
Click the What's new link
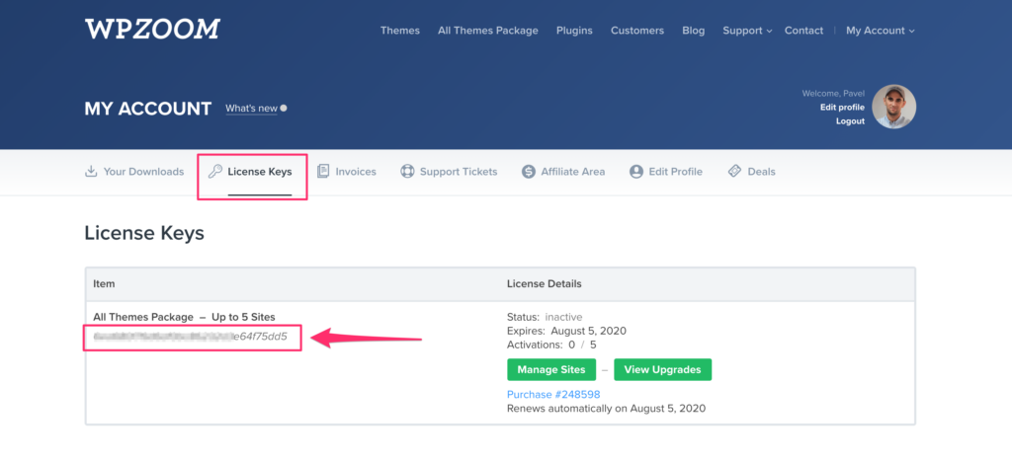tap(251, 109)
